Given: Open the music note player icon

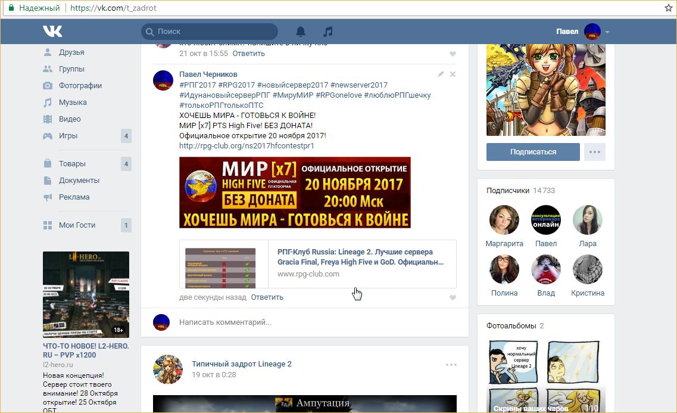Looking at the screenshot, I should (x=328, y=32).
